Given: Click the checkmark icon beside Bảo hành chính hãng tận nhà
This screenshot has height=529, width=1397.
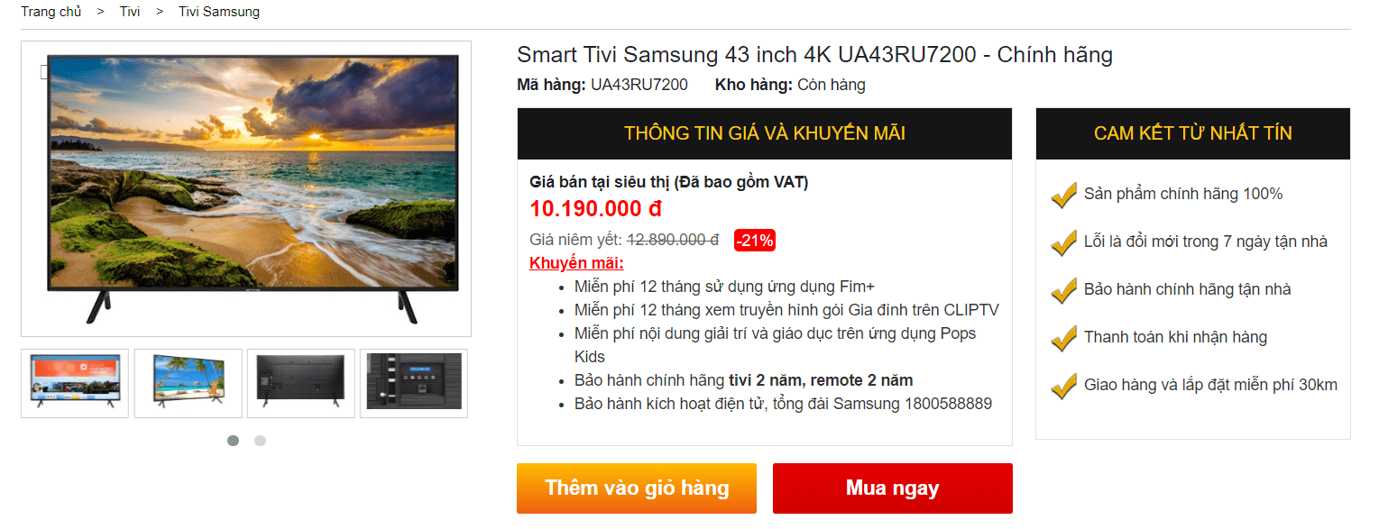Looking at the screenshot, I should pos(1064,290).
